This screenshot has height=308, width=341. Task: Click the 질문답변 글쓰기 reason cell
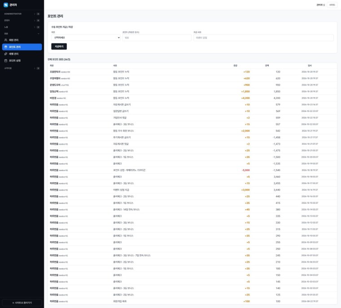[x=121, y=111]
